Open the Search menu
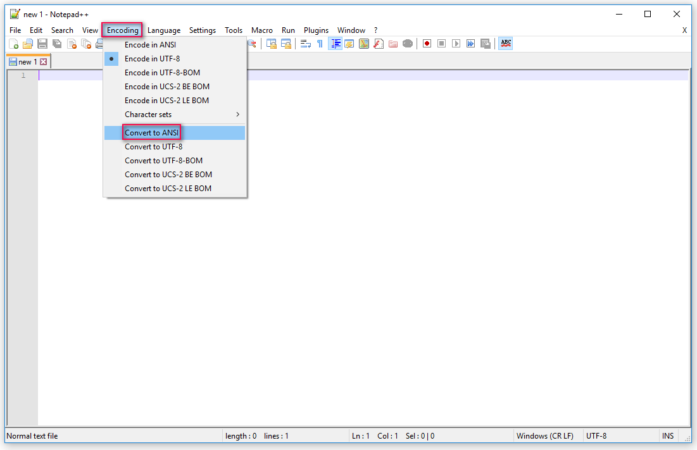 (62, 30)
